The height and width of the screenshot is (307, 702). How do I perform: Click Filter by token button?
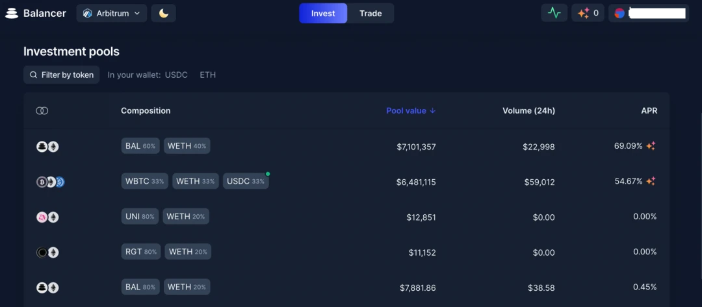(61, 75)
